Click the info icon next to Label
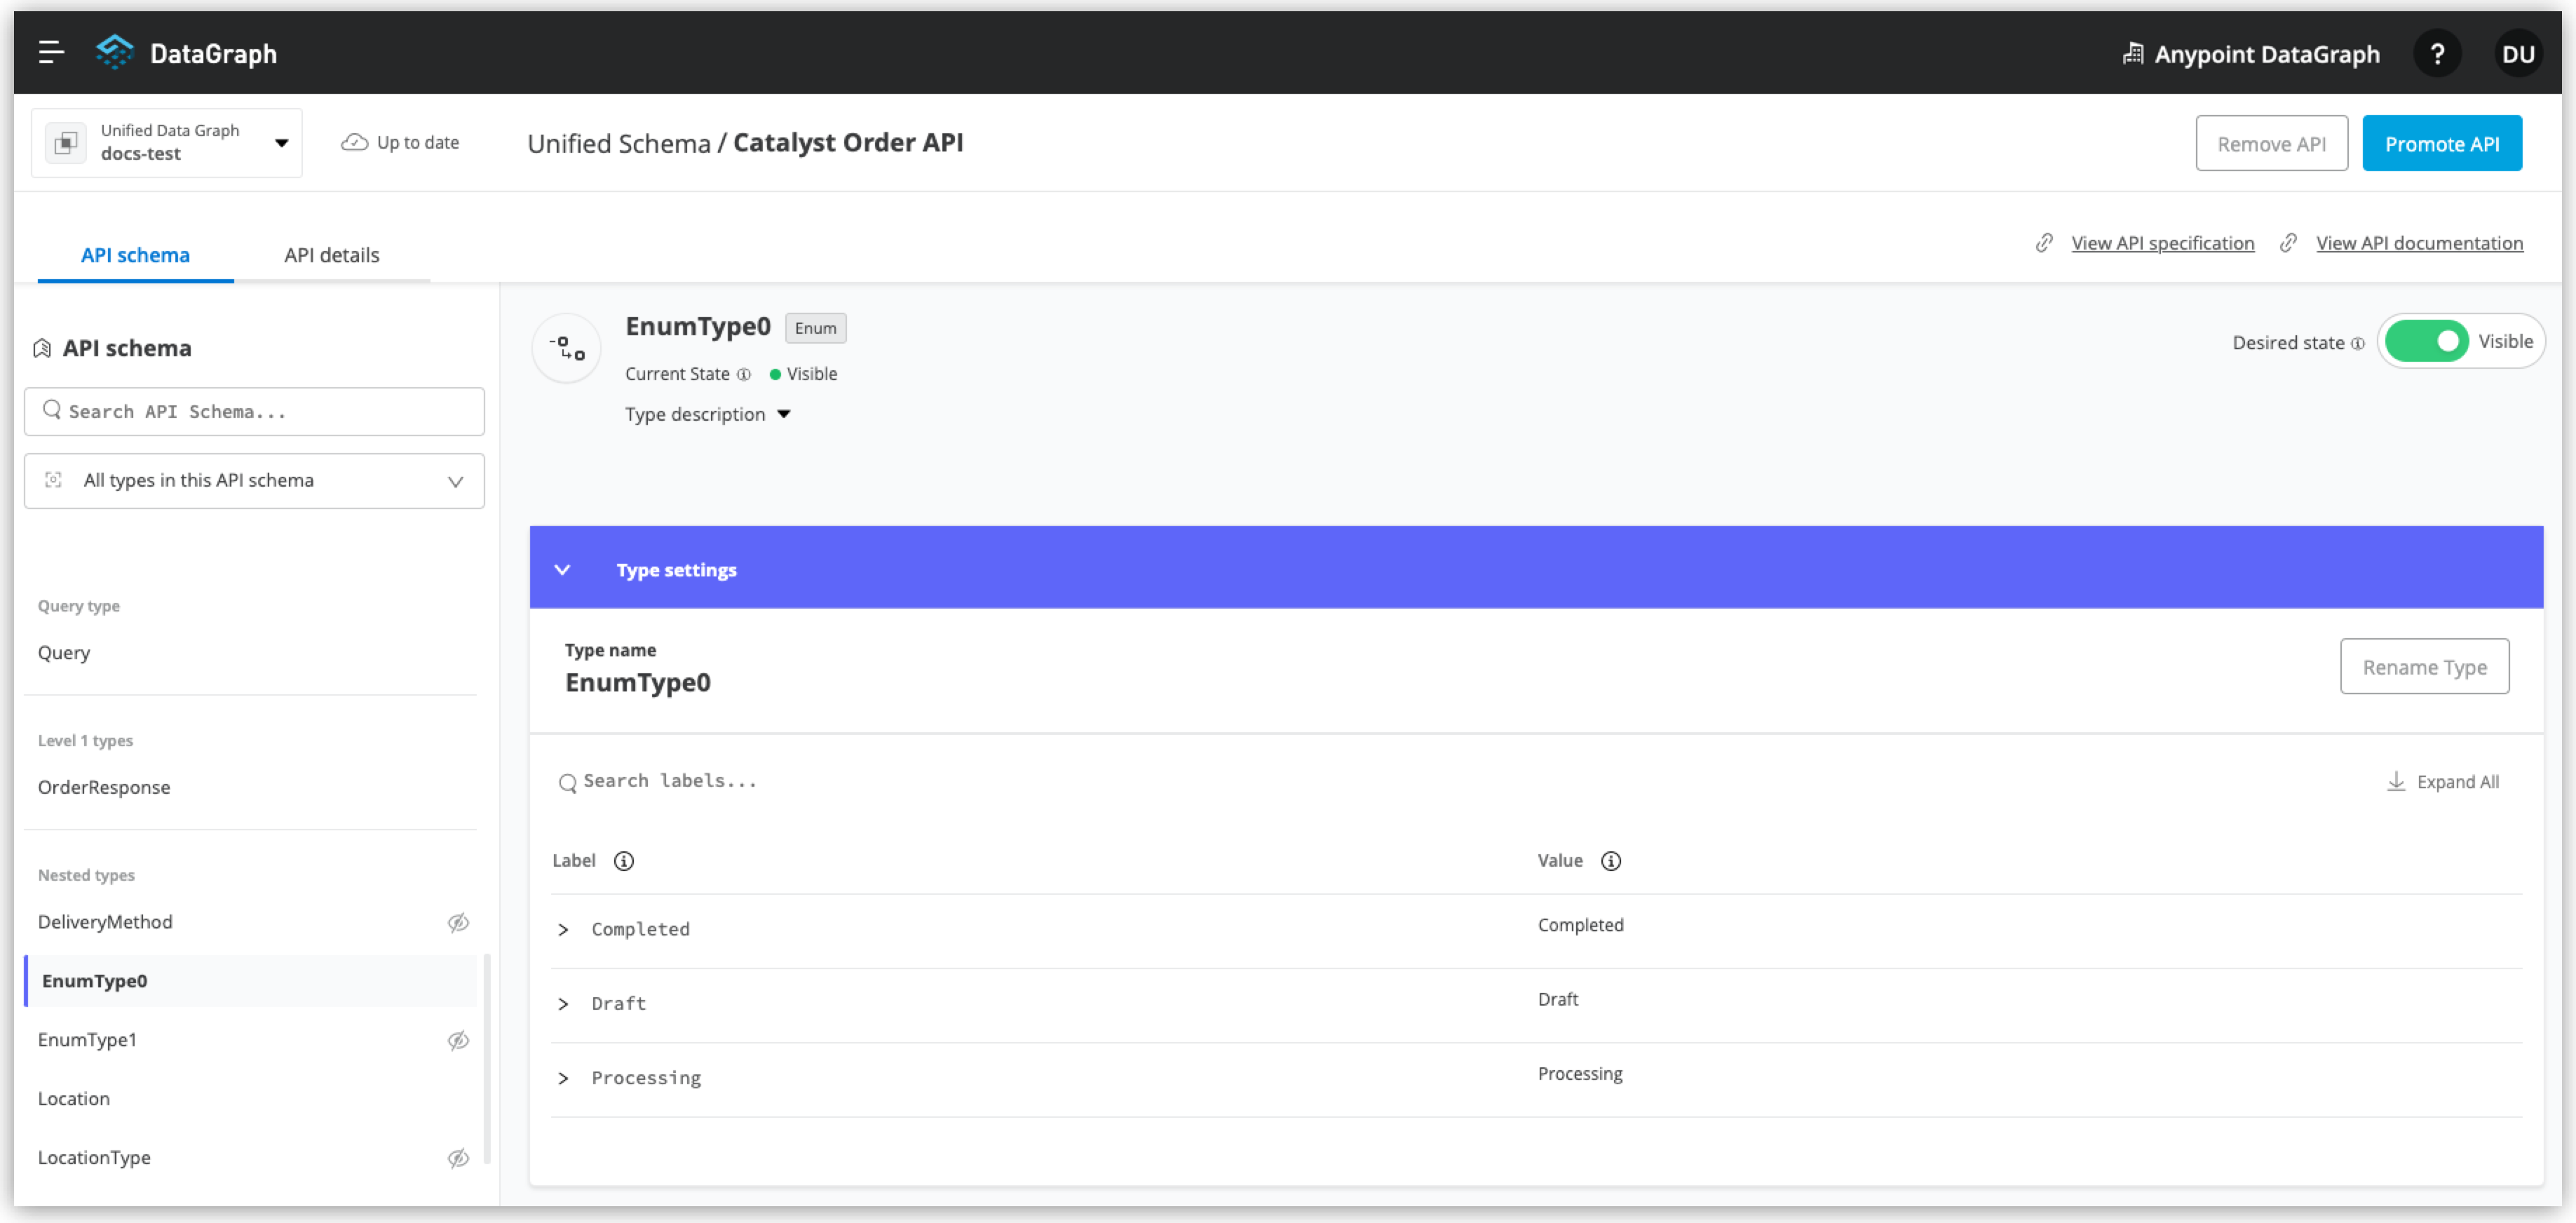Image resolution: width=2576 pixels, height=1223 pixels. pyautogui.click(x=623, y=860)
